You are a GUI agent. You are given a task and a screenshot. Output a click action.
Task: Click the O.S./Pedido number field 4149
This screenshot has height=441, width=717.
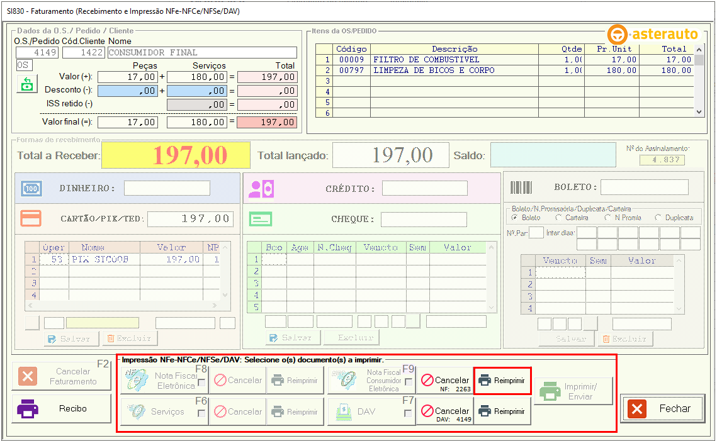(38, 53)
